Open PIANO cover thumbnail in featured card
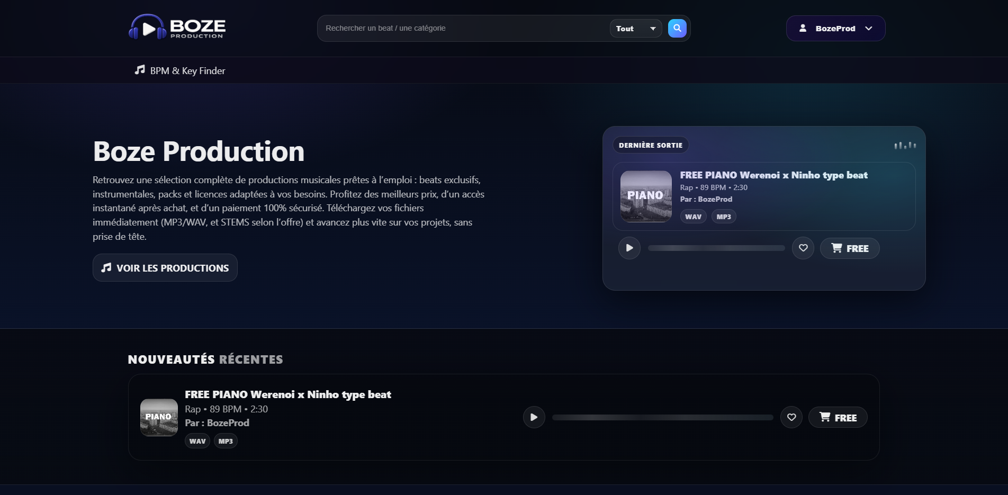The image size is (1008, 495). 646,196
